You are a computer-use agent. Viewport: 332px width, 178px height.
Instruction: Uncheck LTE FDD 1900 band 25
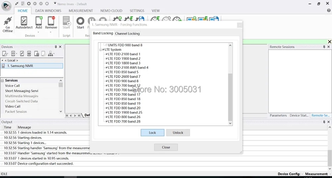pyautogui.click(x=107, y=112)
